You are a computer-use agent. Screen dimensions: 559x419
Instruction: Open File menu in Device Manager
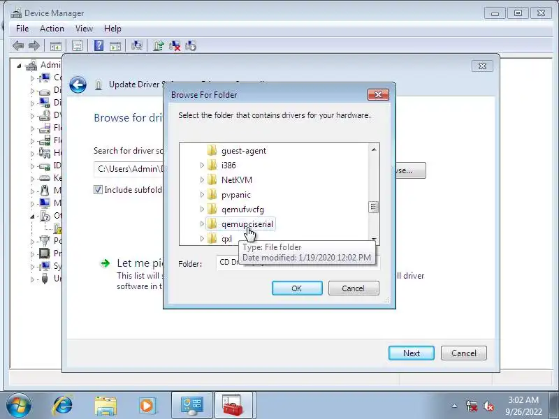click(22, 29)
